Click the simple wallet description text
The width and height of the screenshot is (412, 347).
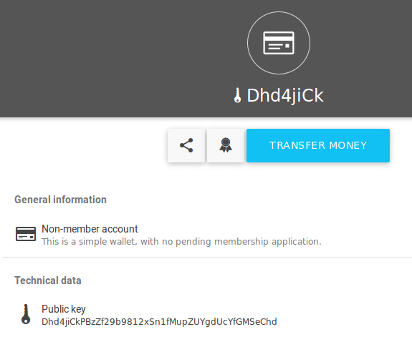point(181,242)
